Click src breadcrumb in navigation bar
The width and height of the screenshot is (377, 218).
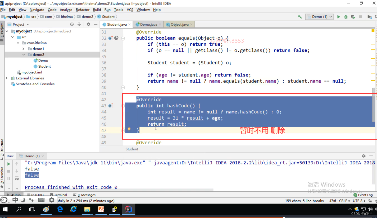(31, 17)
